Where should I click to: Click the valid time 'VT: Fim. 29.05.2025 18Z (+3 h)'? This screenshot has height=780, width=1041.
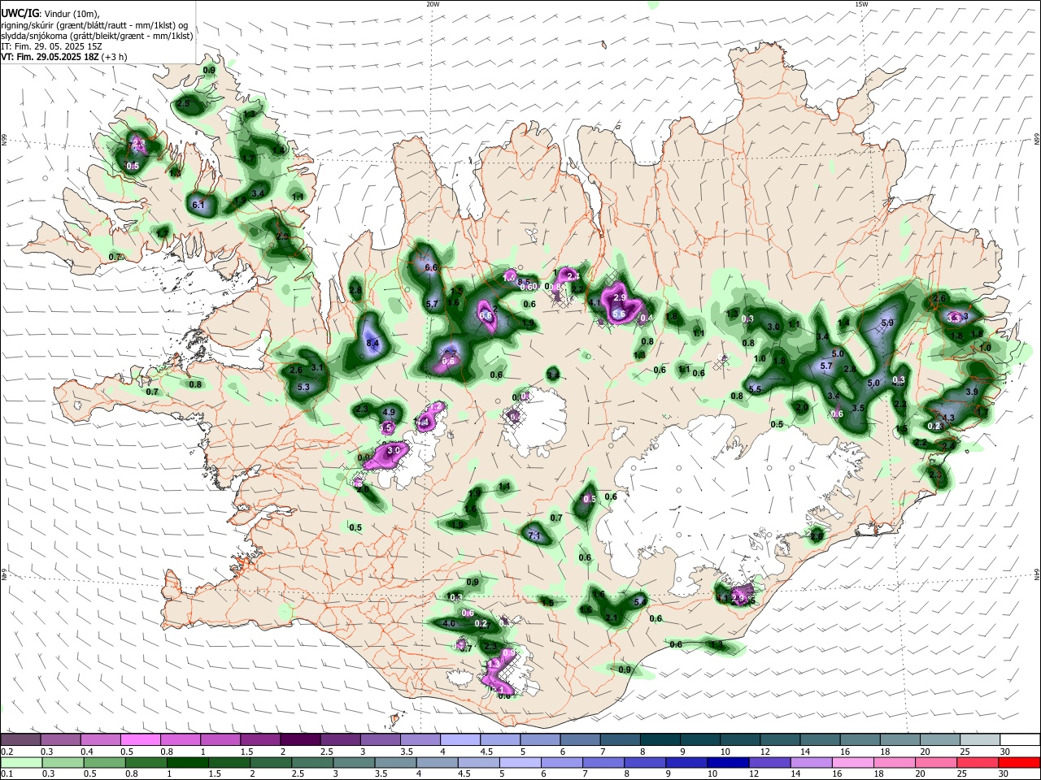64,57
